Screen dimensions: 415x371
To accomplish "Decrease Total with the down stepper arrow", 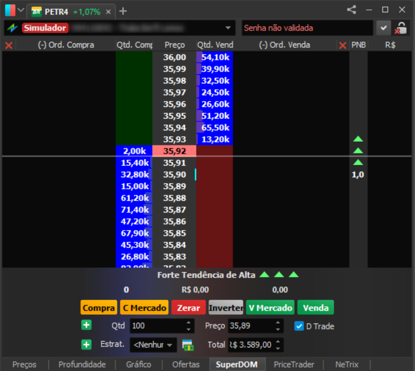I will click(x=278, y=349).
